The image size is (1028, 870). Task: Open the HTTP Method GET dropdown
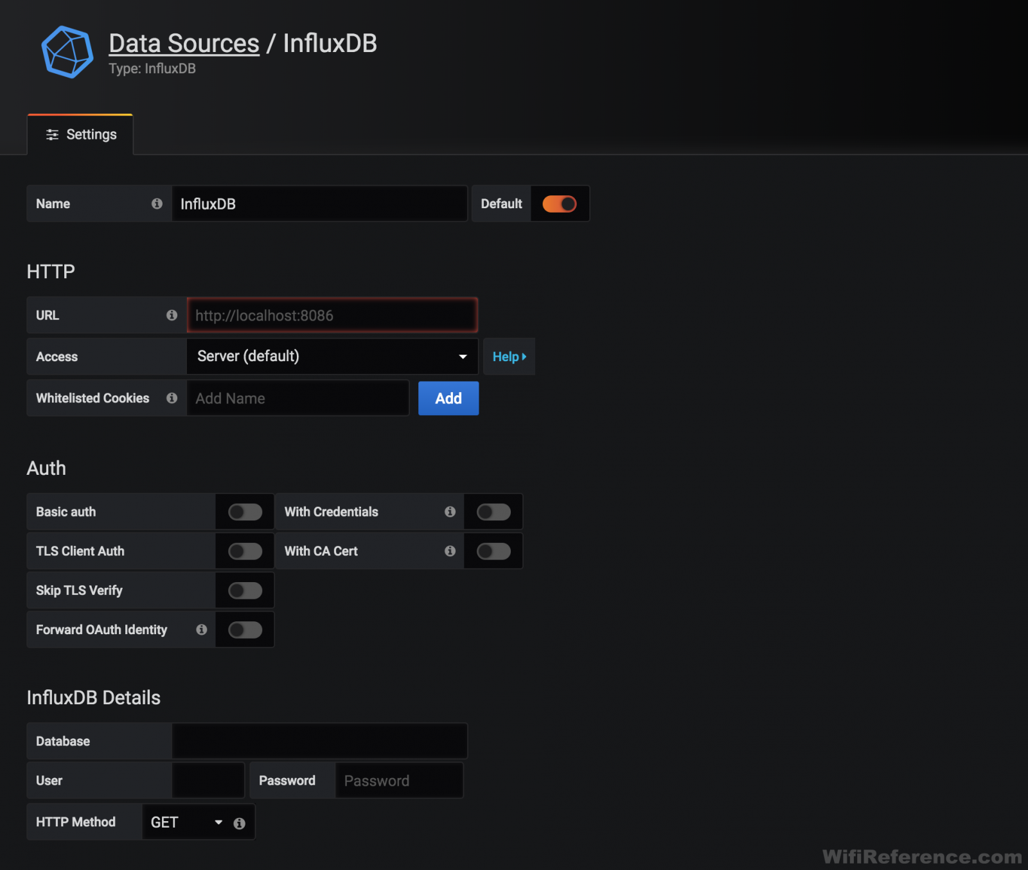(x=186, y=822)
